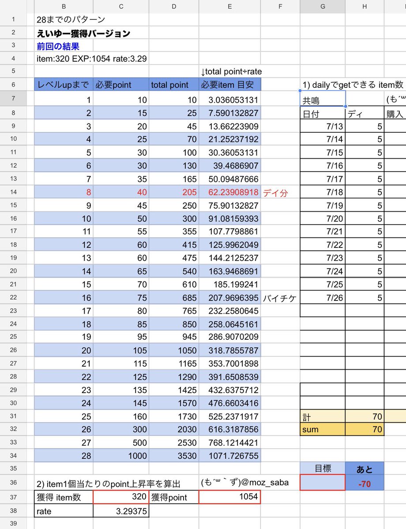Click cell '2) item1個当たりのpoint上昇率を算出'

coord(109,484)
